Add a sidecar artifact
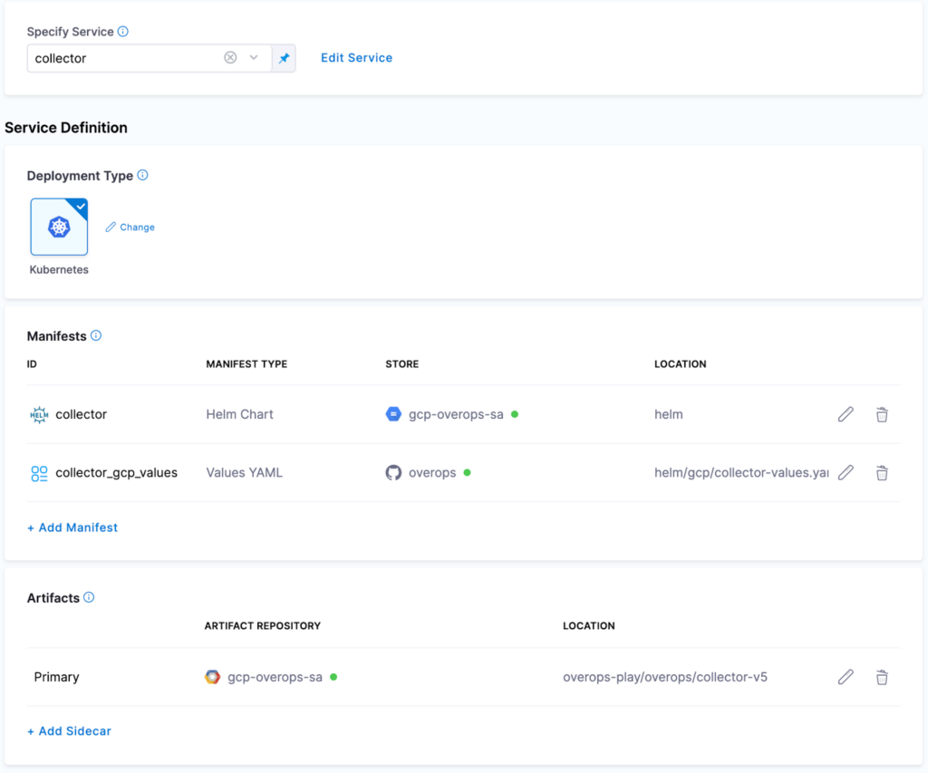Image resolution: width=928 pixels, height=773 pixels. click(69, 730)
